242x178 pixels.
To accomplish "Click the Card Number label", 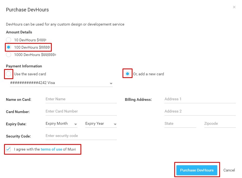I will (18, 112).
